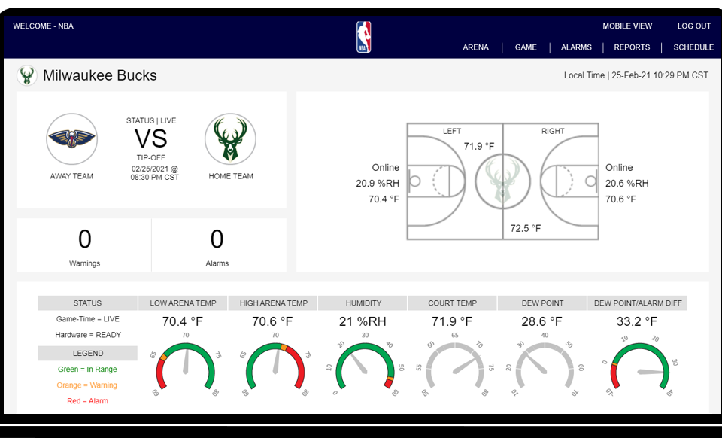This screenshot has width=722, height=438.
Task: Click the Local Time date stamp
Action: (x=636, y=75)
